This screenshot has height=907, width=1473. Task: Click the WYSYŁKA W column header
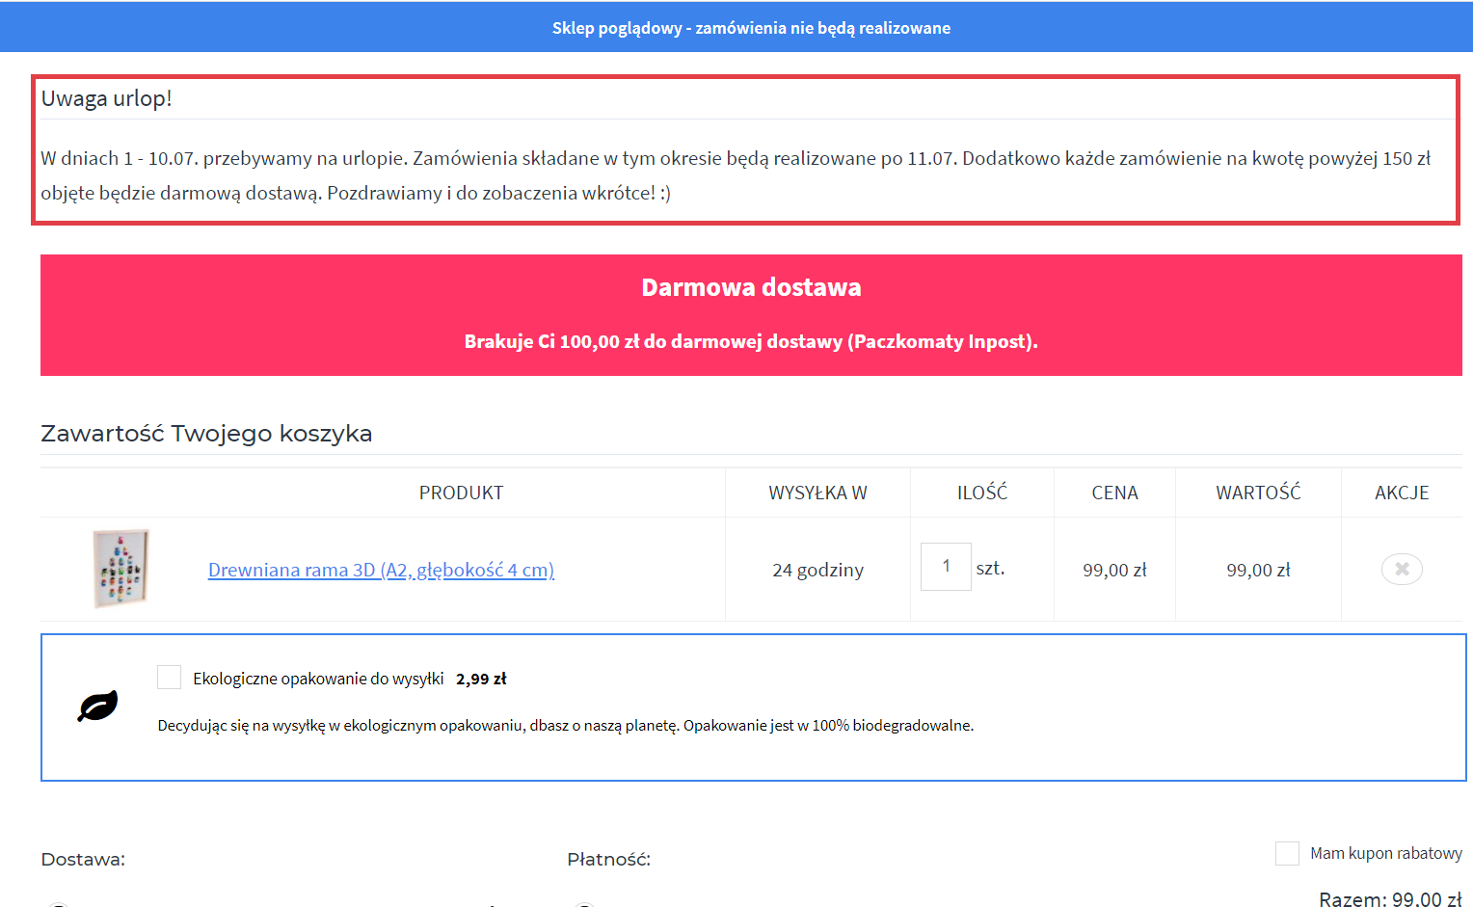[817, 493]
